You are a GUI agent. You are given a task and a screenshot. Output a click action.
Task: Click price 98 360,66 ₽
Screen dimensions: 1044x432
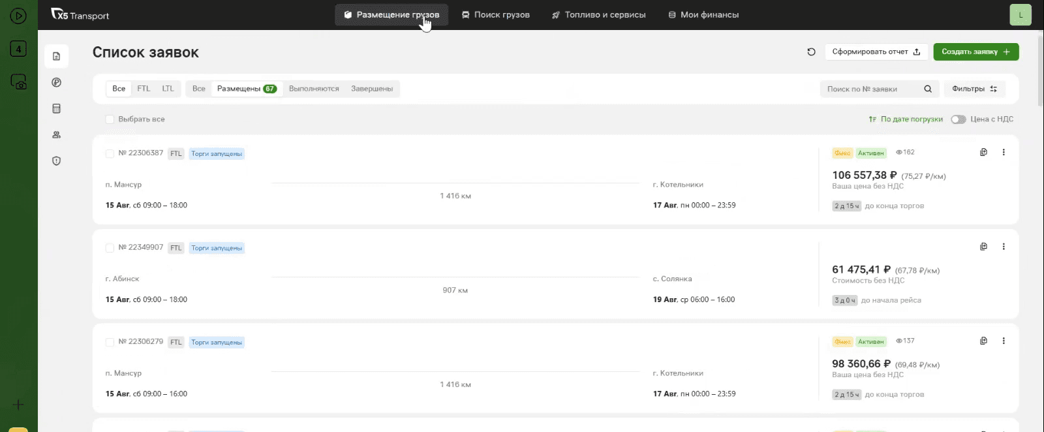861,363
